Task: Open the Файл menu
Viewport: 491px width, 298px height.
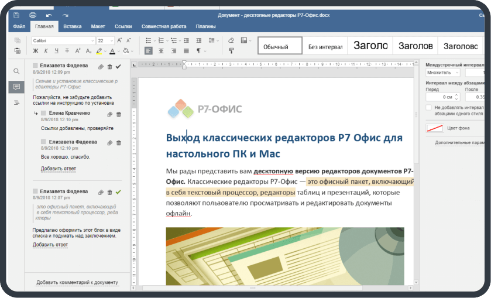Action: (x=19, y=26)
